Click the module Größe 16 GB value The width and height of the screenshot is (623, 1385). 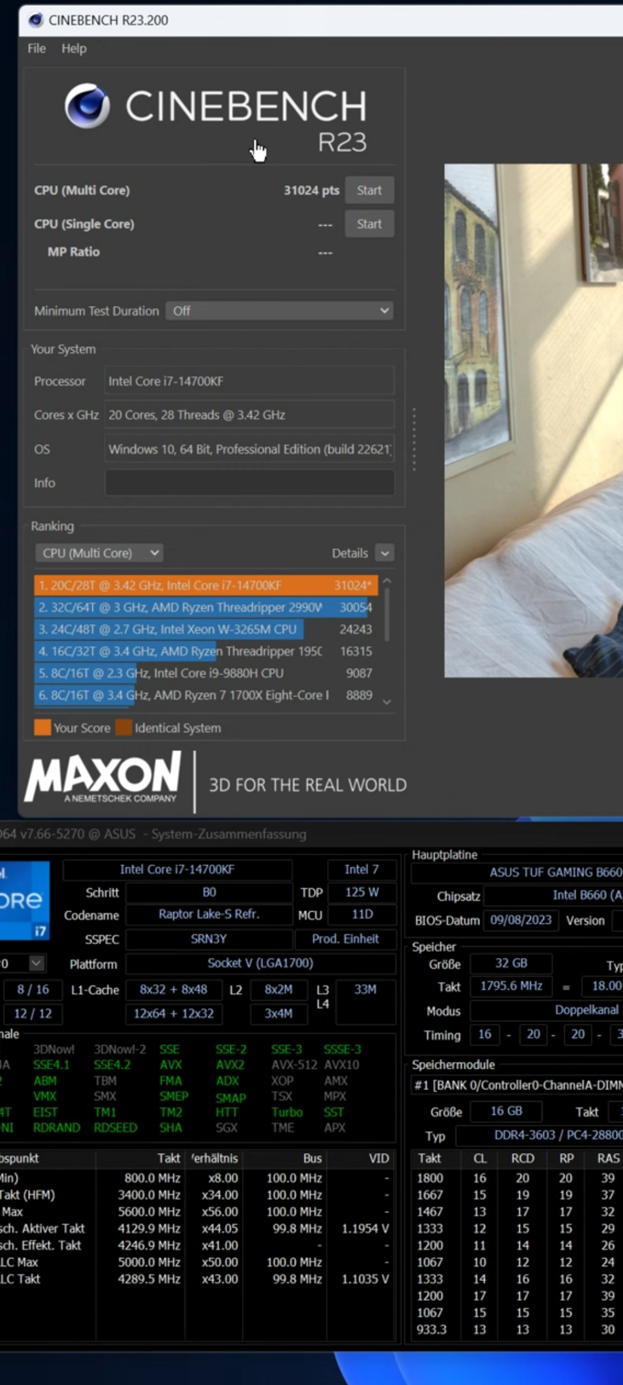click(506, 1111)
